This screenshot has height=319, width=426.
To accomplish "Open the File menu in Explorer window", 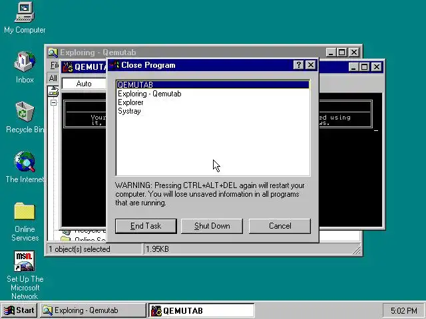I will coord(55,65).
